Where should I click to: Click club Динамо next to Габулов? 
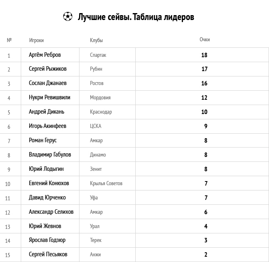(98, 155)
